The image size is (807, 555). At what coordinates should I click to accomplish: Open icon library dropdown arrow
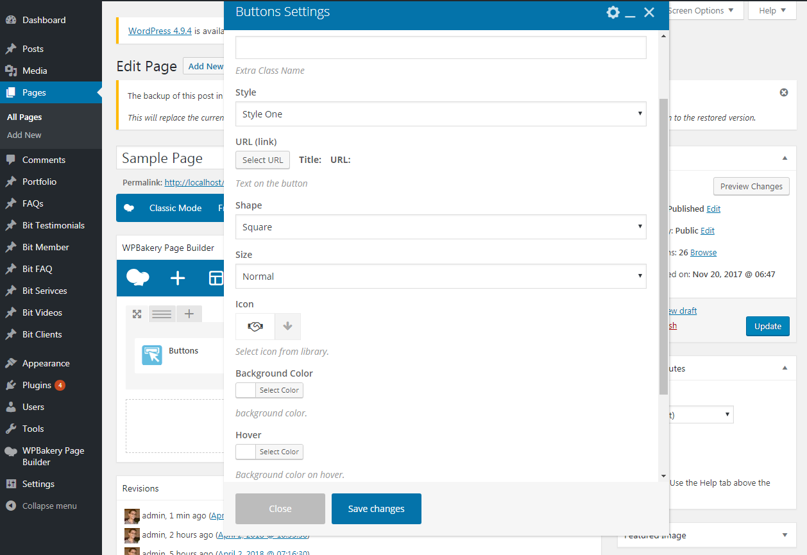pos(287,327)
